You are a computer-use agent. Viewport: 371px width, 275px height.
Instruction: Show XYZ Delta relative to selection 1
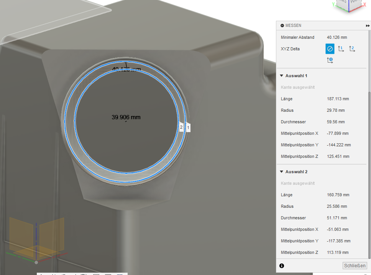341,49
